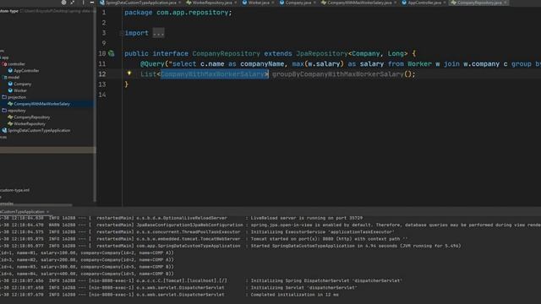This screenshot has height=304, width=541.
Task: Close the AppController.java tab
Action: pyautogui.click(x=445, y=3)
